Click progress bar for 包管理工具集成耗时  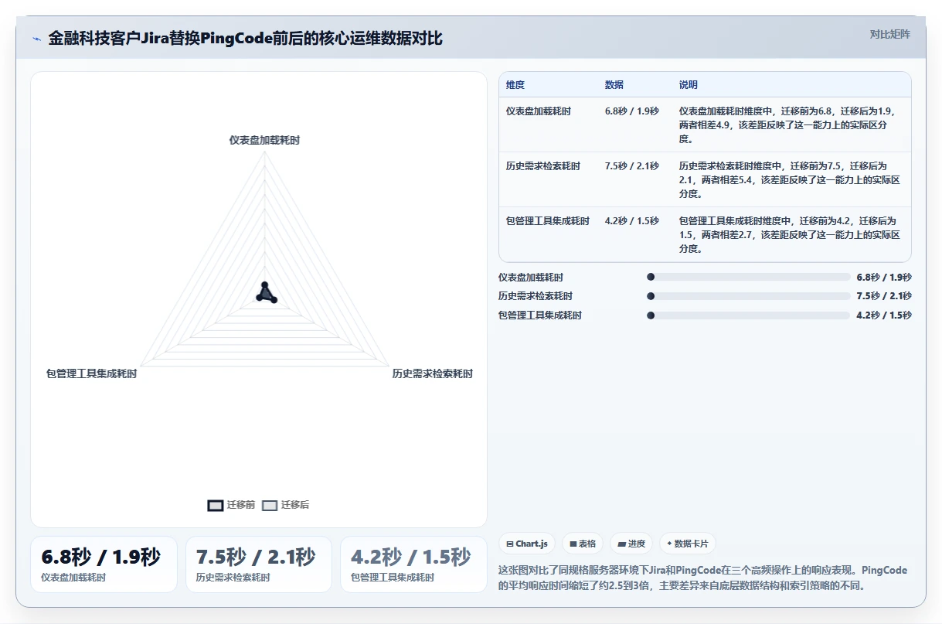click(x=748, y=315)
